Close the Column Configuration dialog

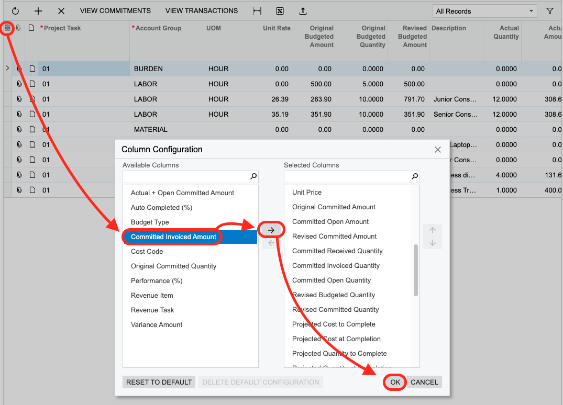(438, 150)
